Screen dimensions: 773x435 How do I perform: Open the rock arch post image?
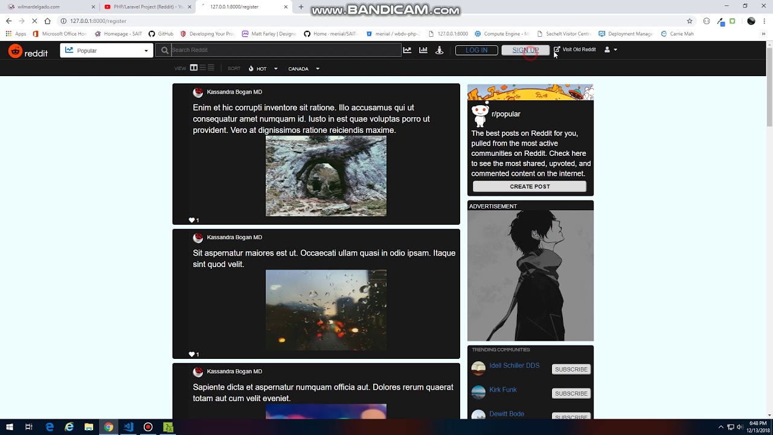pyautogui.click(x=326, y=176)
